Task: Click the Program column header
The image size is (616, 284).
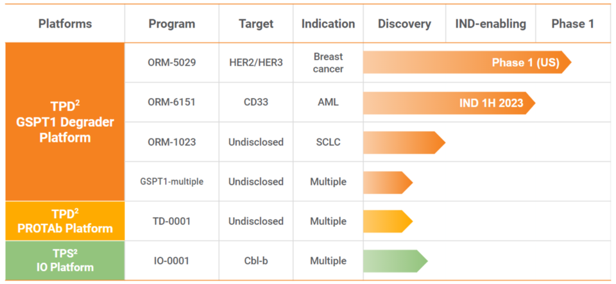Action: [171, 24]
